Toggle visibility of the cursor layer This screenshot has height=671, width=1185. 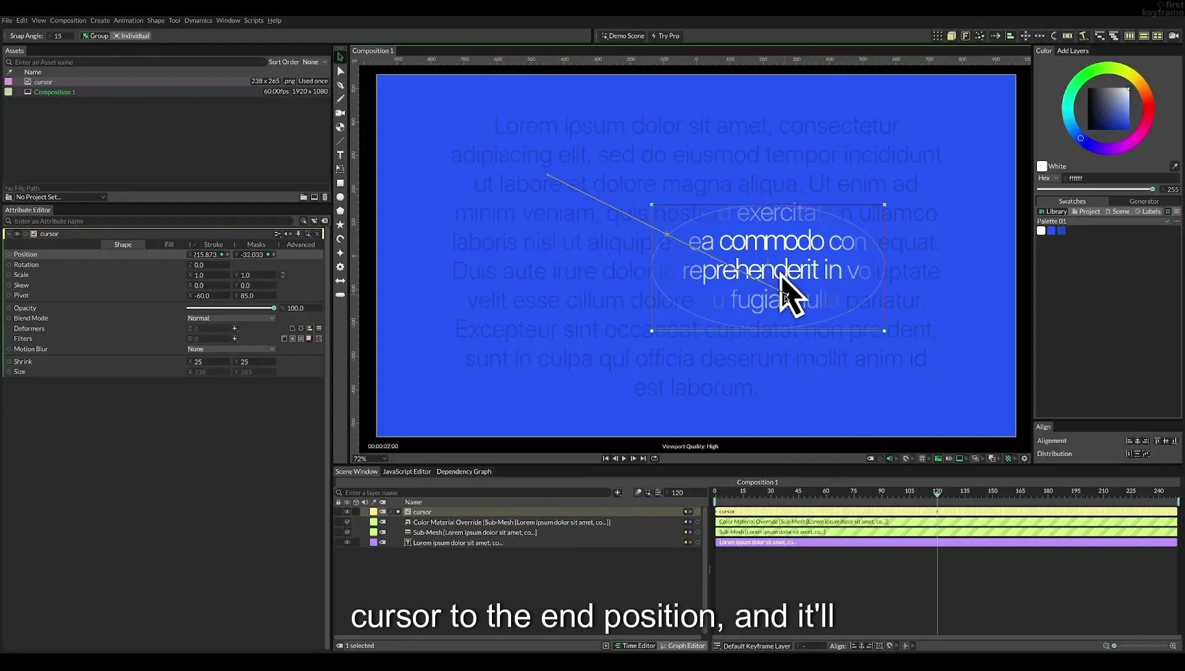(347, 512)
